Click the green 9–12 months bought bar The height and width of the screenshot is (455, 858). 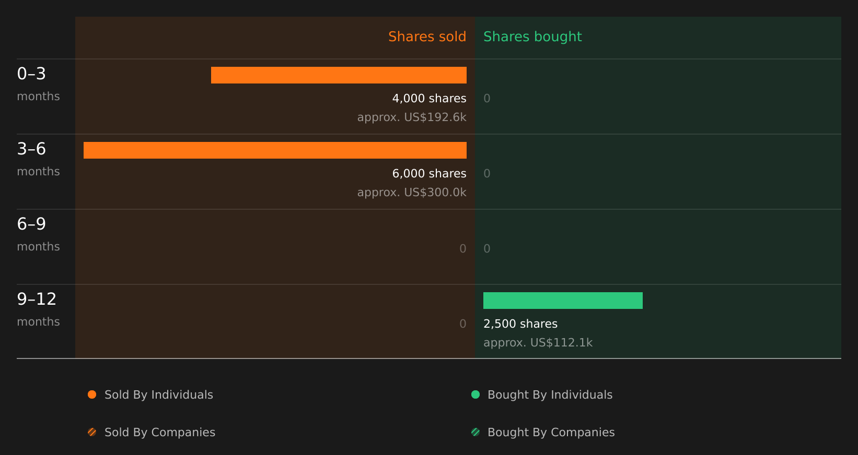coord(563,301)
